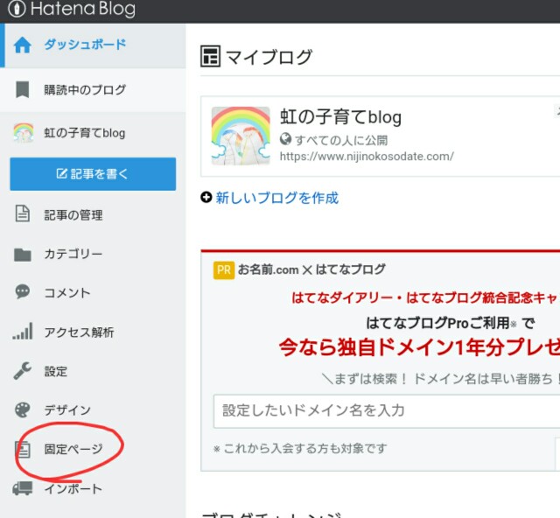This screenshot has width=560, height=518.
Task: Open 購読中のブログ menu item
Action: click(x=85, y=89)
